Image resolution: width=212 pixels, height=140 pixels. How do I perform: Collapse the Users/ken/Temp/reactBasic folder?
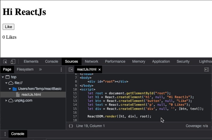click(x=10, y=89)
